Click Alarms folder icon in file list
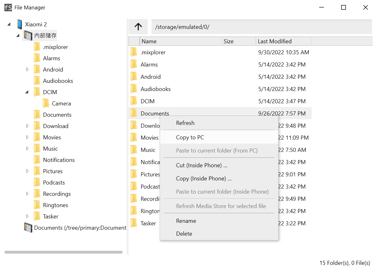The height and width of the screenshot is (273, 377). [x=134, y=64]
